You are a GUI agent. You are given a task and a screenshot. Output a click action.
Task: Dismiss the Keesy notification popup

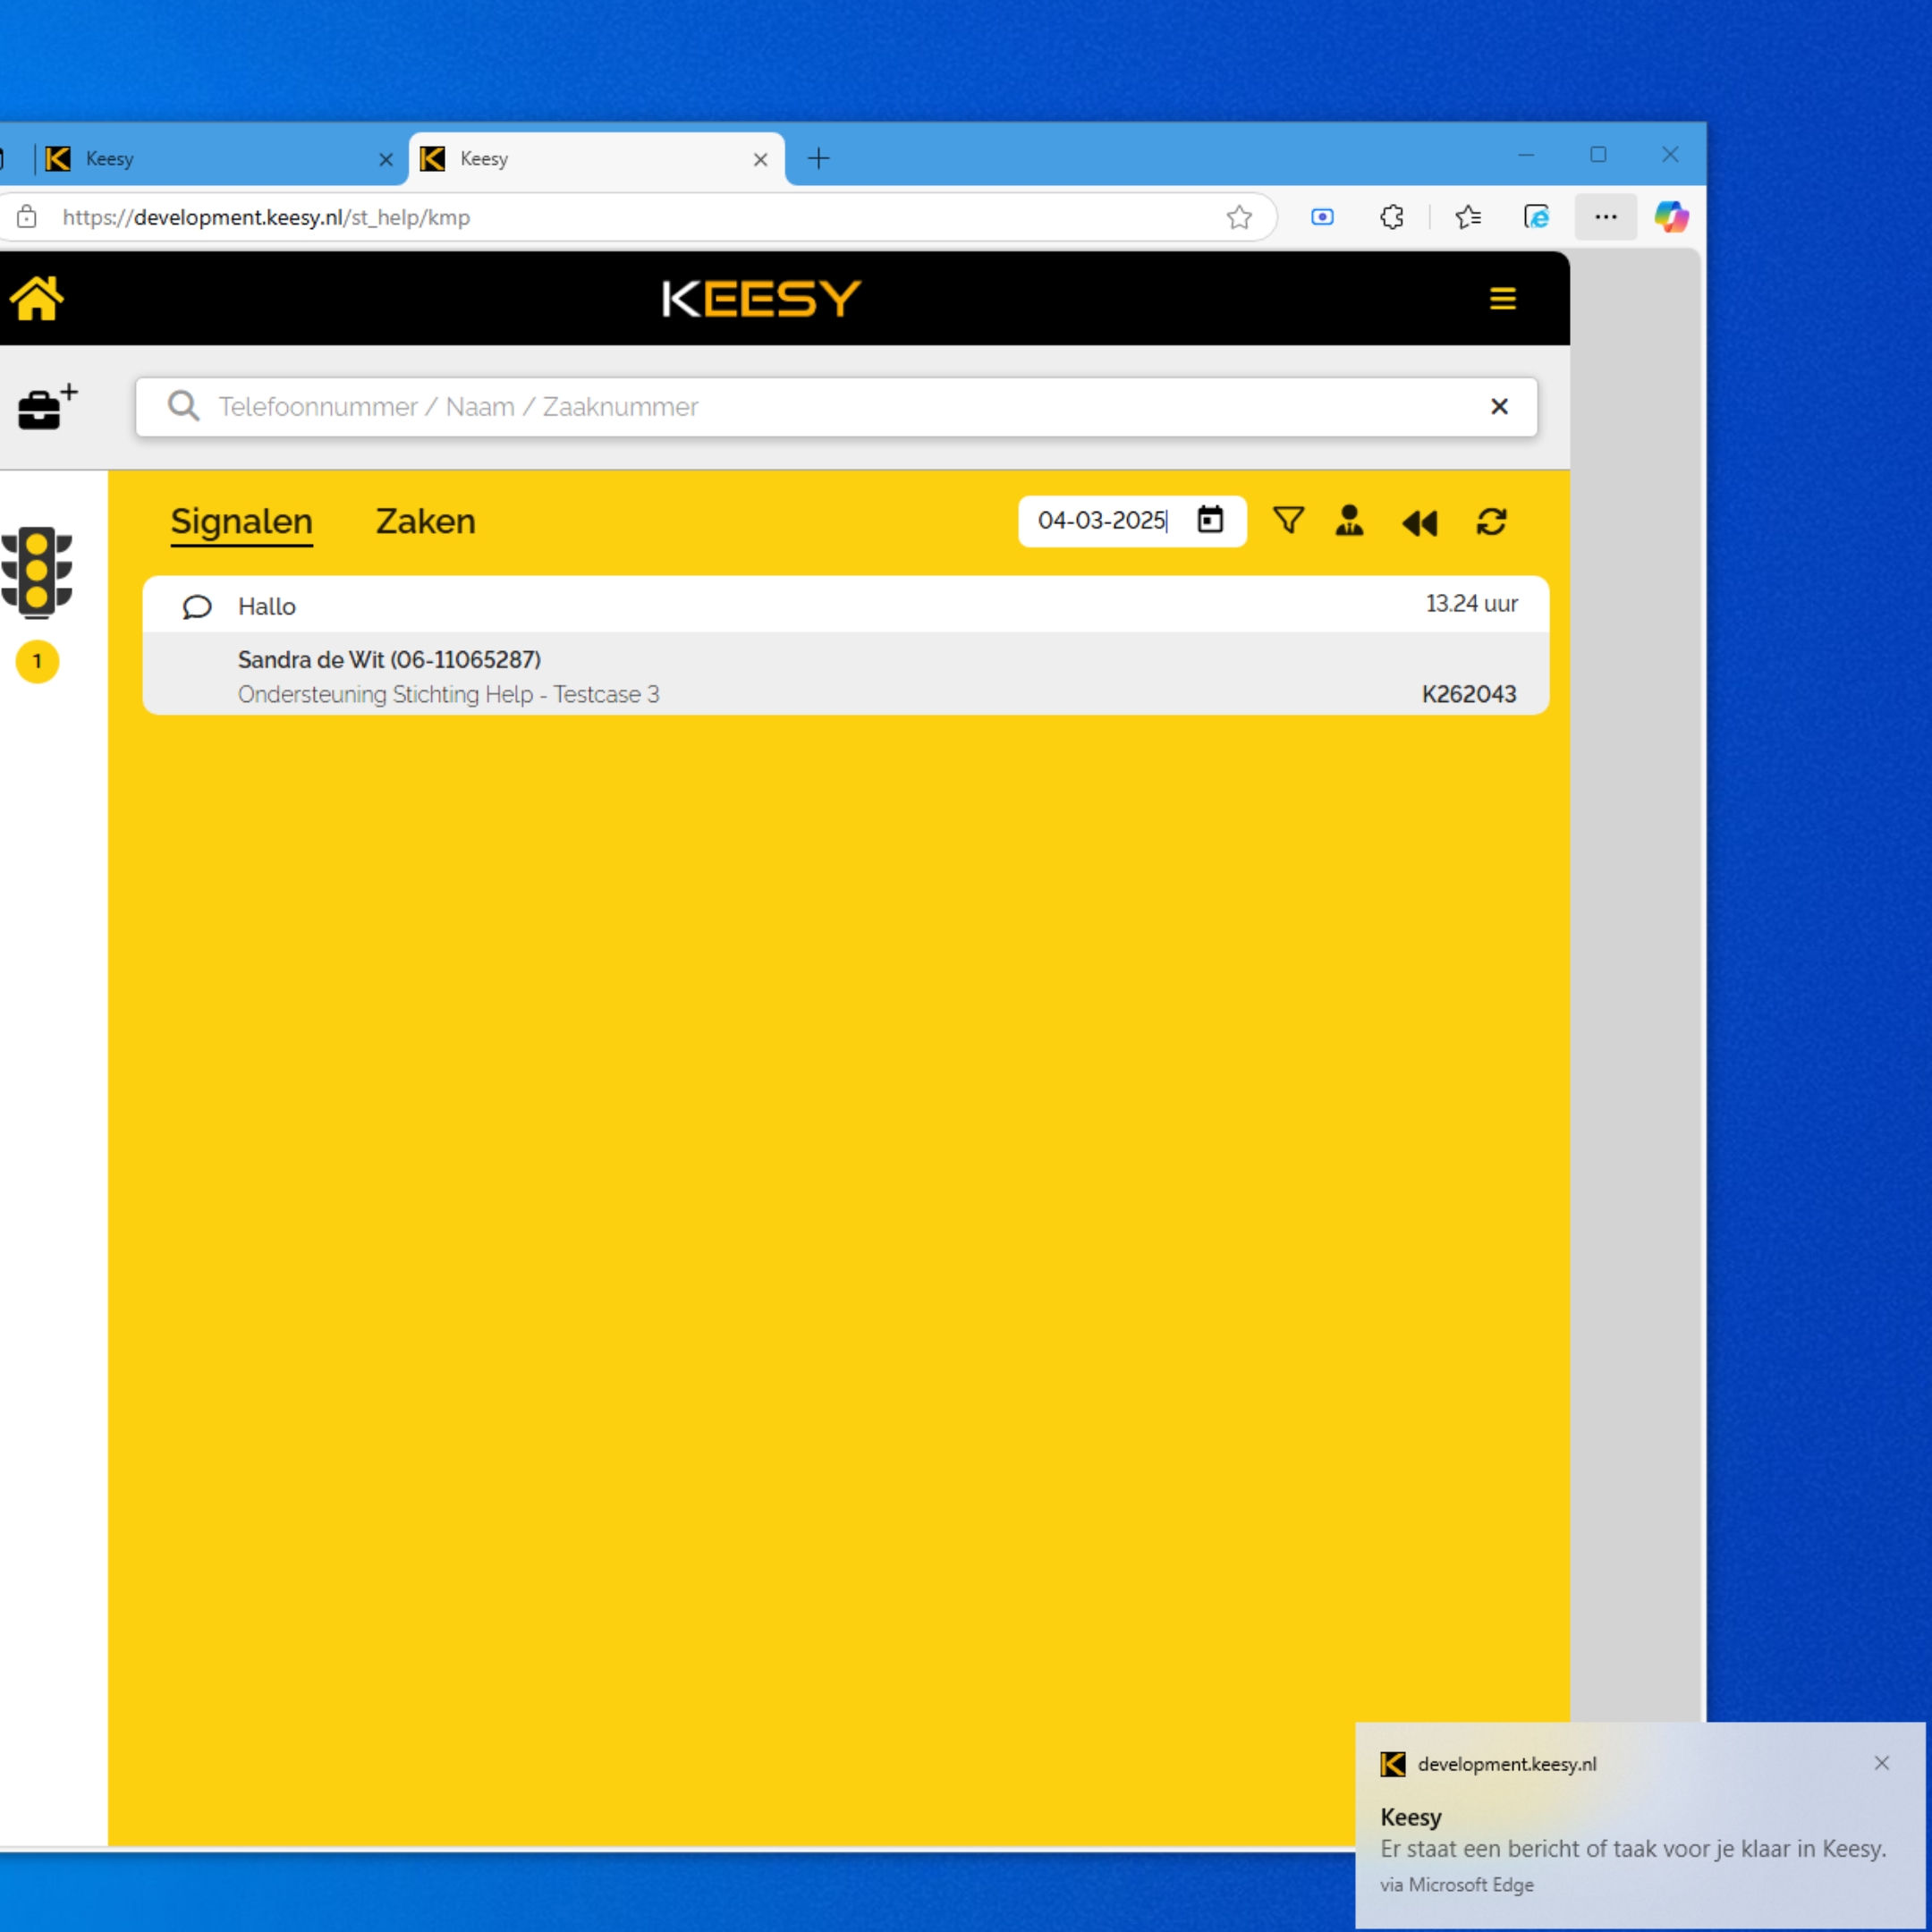click(1881, 1763)
